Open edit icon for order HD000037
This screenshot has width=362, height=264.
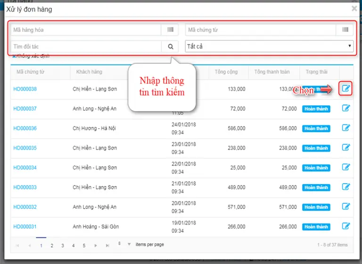(x=346, y=108)
